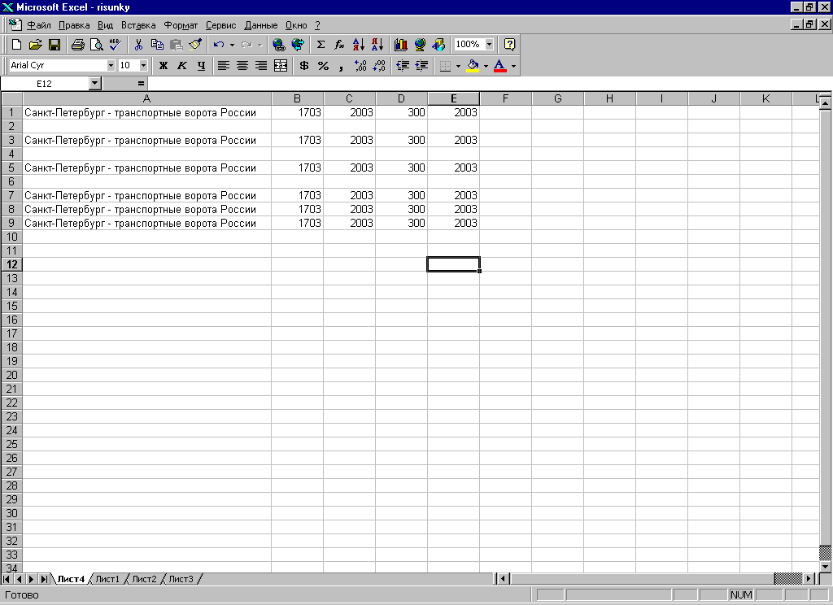Toggle underline Ч formatting
833x605 pixels.
coord(201,66)
